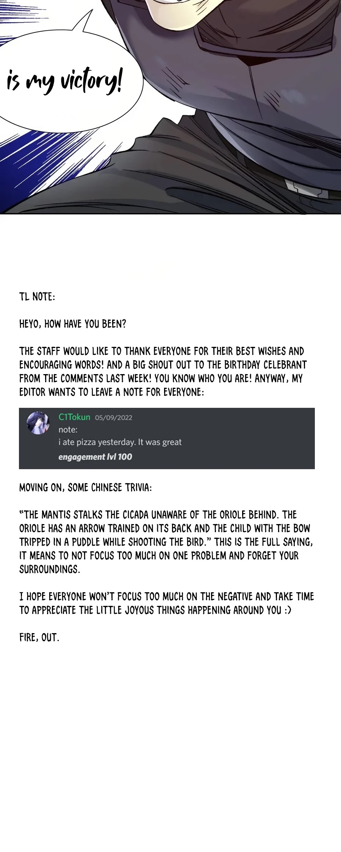Click the mantis and cicada proverb paragraph
341x852 pixels.
point(166,542)
